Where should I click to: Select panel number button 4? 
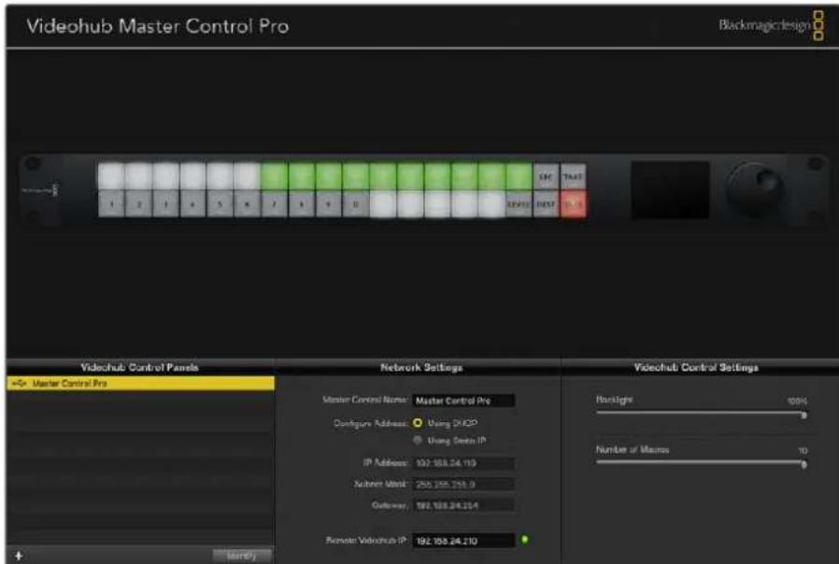192,204
